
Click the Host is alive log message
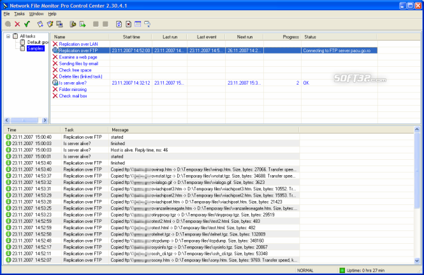point(139,150)
